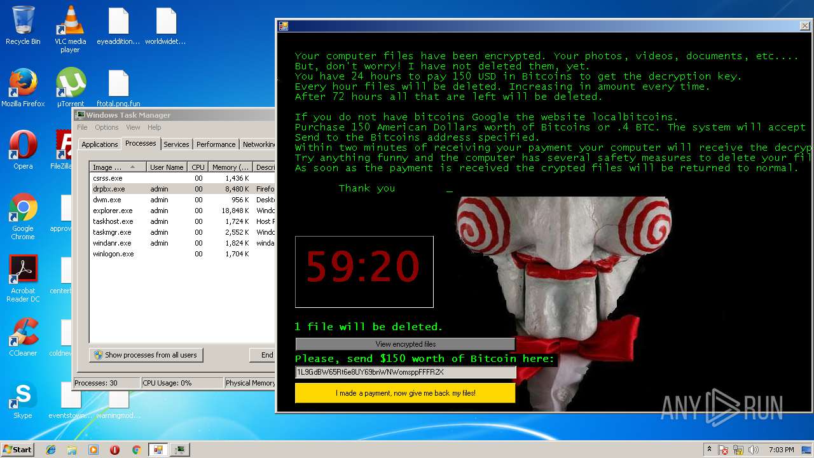Click 8,480 K memory value of drpbx.exe
The height and width of the screenshot is (458, 814).
237,189
